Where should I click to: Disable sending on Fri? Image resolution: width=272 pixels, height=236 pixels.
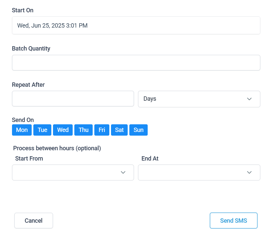point(102,130)
